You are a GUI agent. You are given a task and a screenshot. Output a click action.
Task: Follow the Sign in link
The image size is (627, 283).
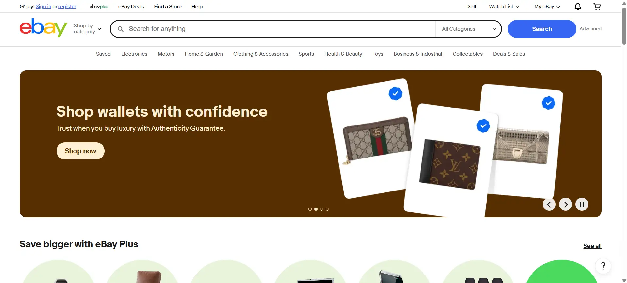pos(43,7)
